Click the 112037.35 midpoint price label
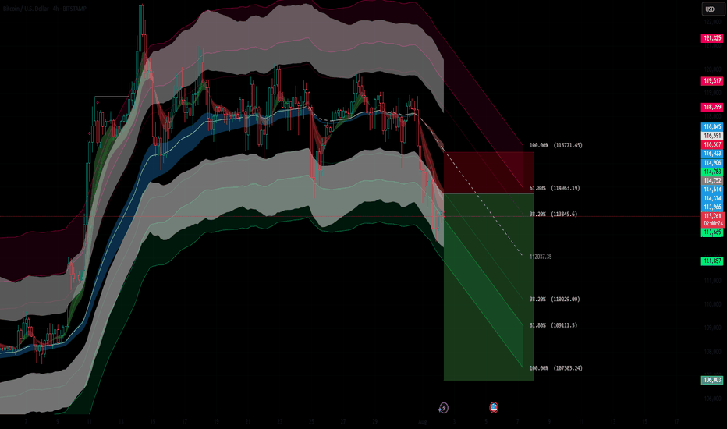The width and height of the screenshot is (727, 429). click(541, 257)
